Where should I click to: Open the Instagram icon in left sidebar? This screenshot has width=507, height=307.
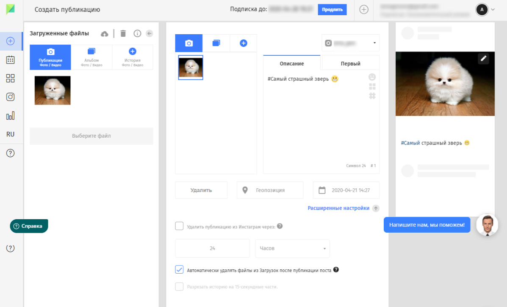[10, 97]
